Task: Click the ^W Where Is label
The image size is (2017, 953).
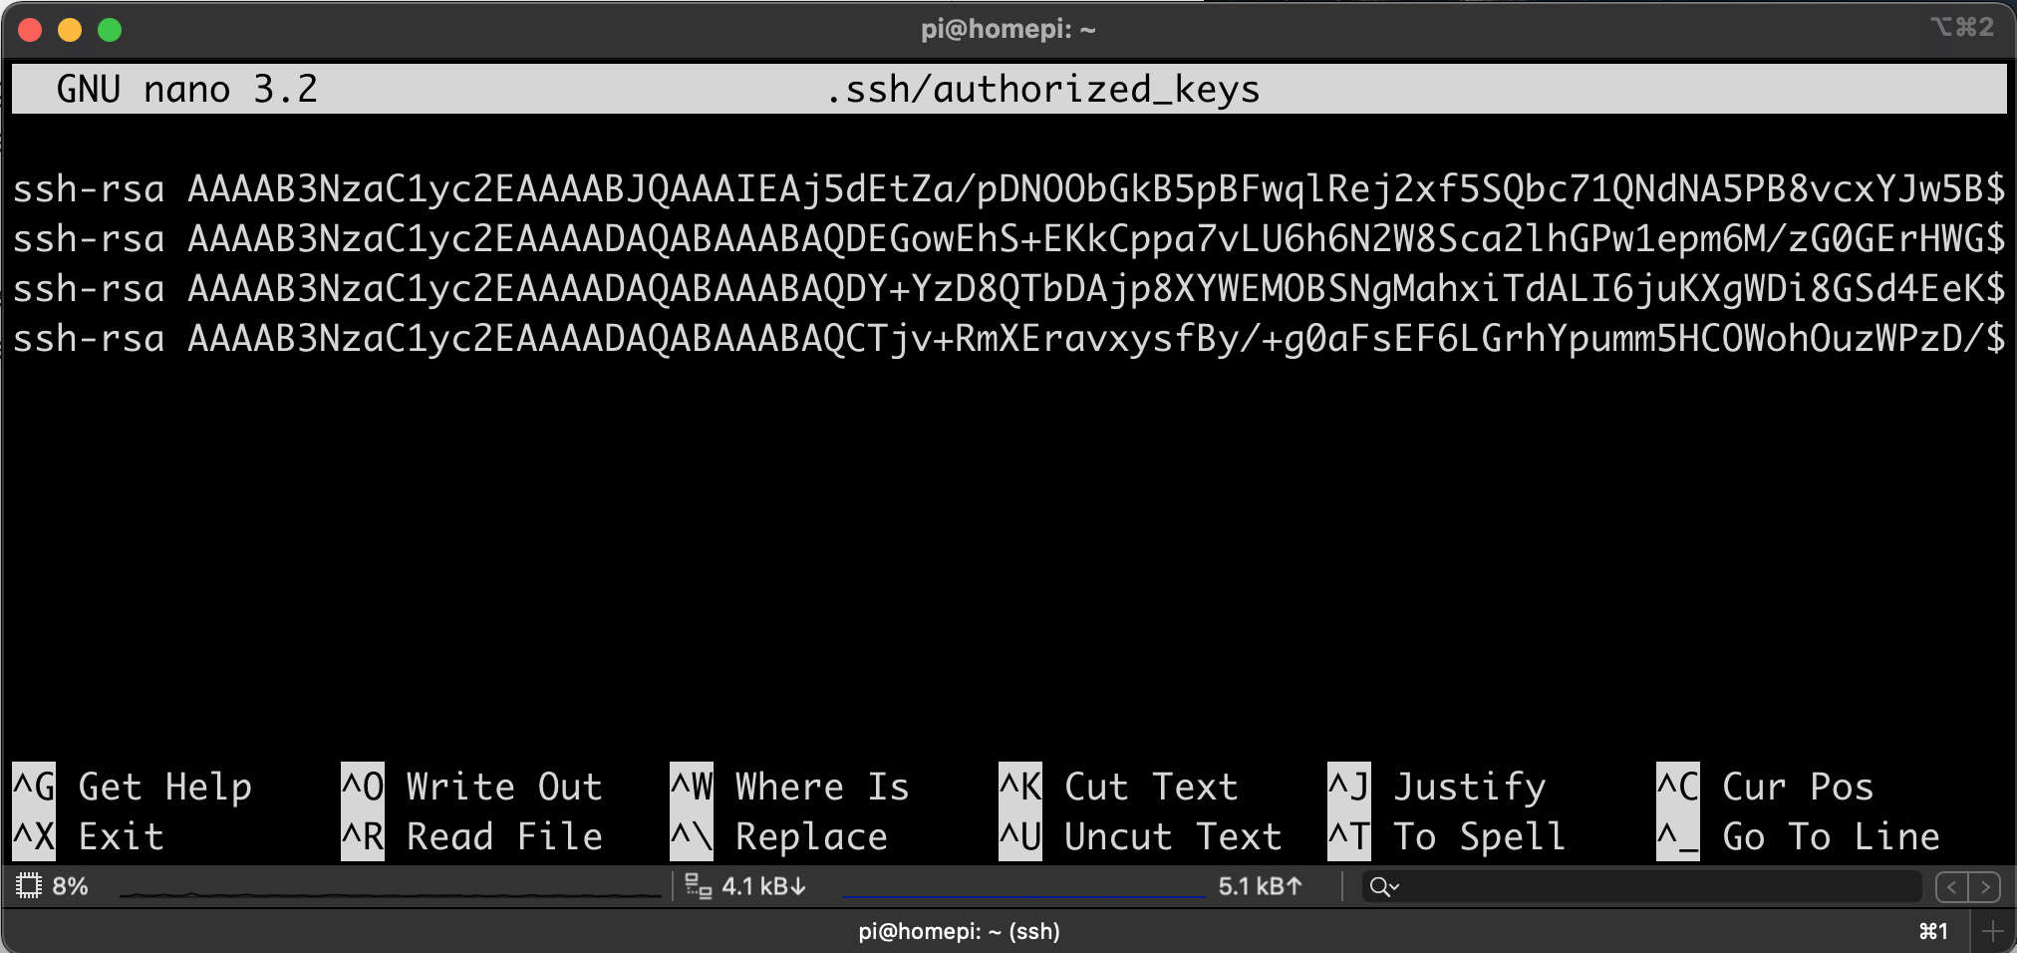Action: 790,787
